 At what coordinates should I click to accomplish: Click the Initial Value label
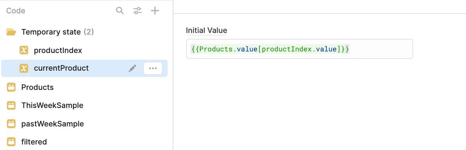tap(207, 30)
